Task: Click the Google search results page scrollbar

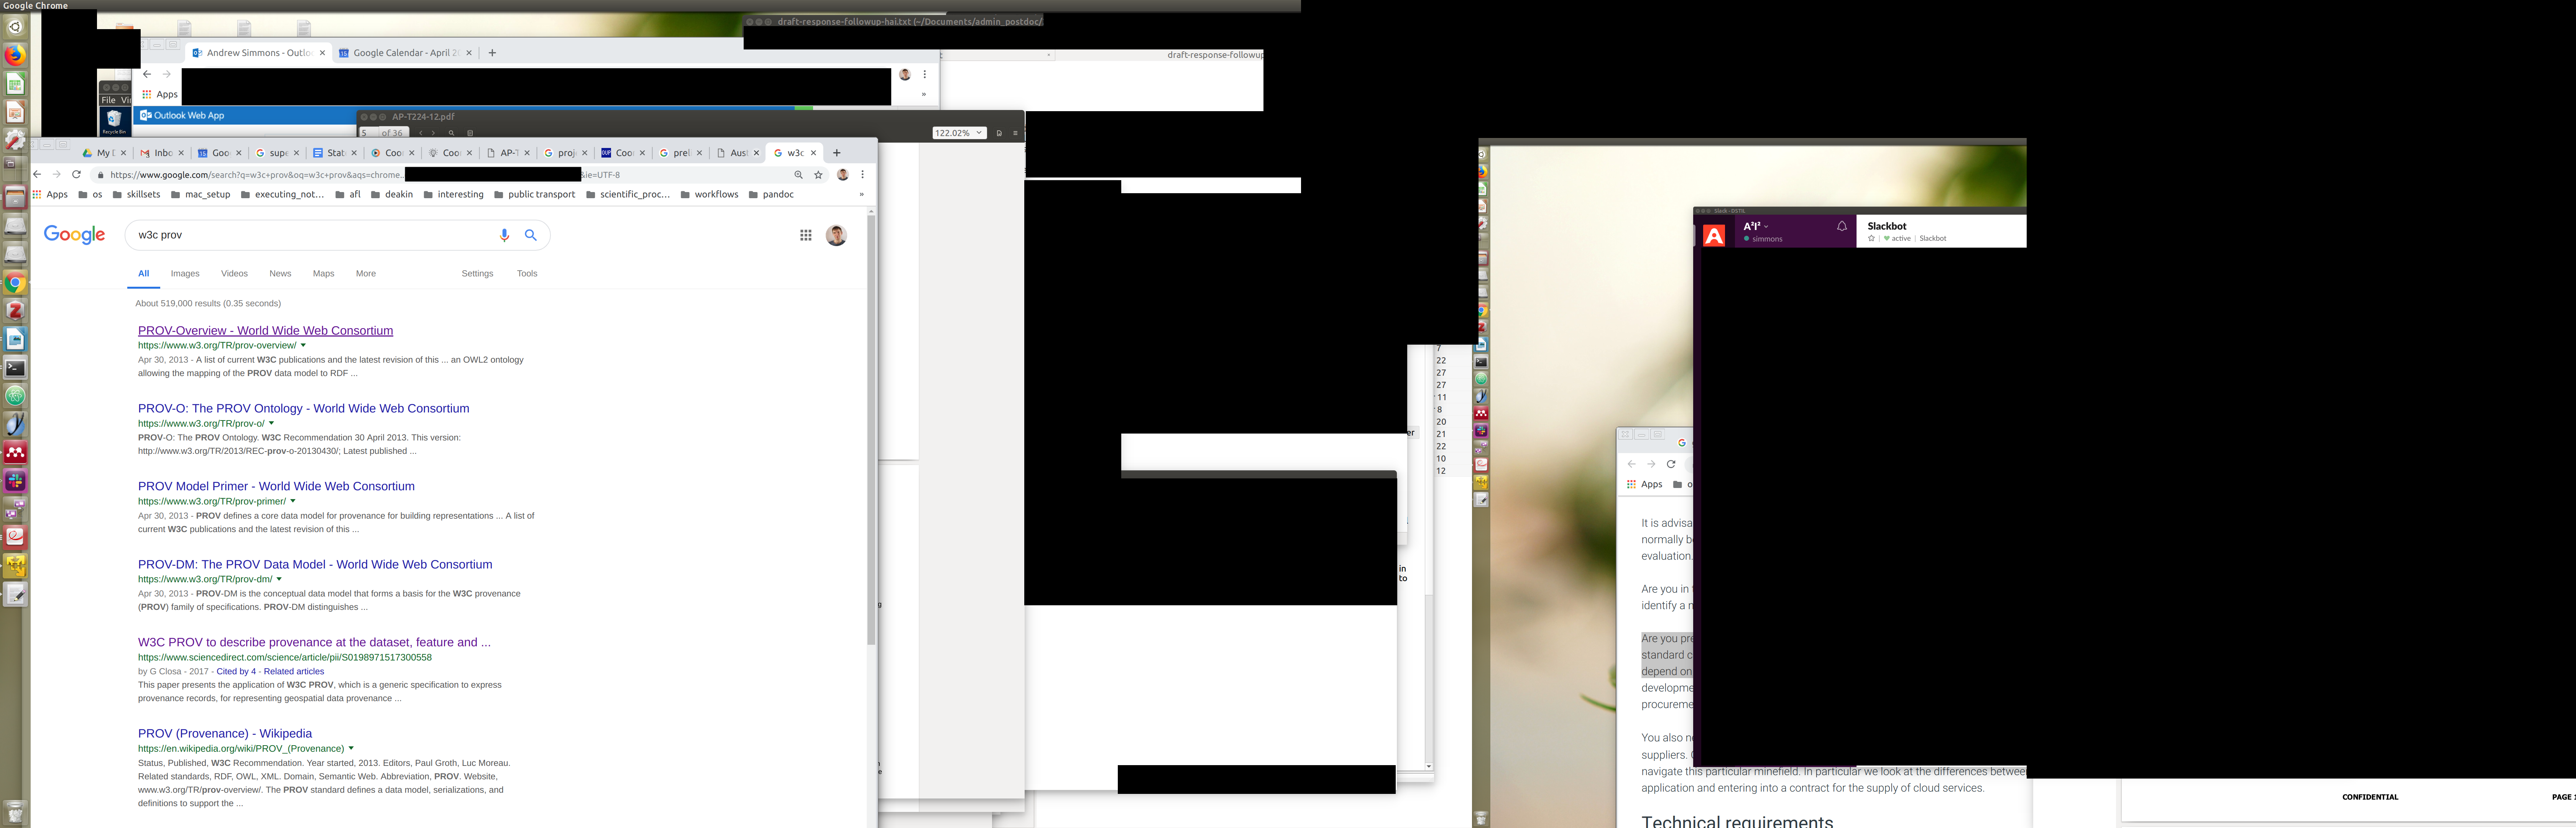Action: tap(871, 430)
